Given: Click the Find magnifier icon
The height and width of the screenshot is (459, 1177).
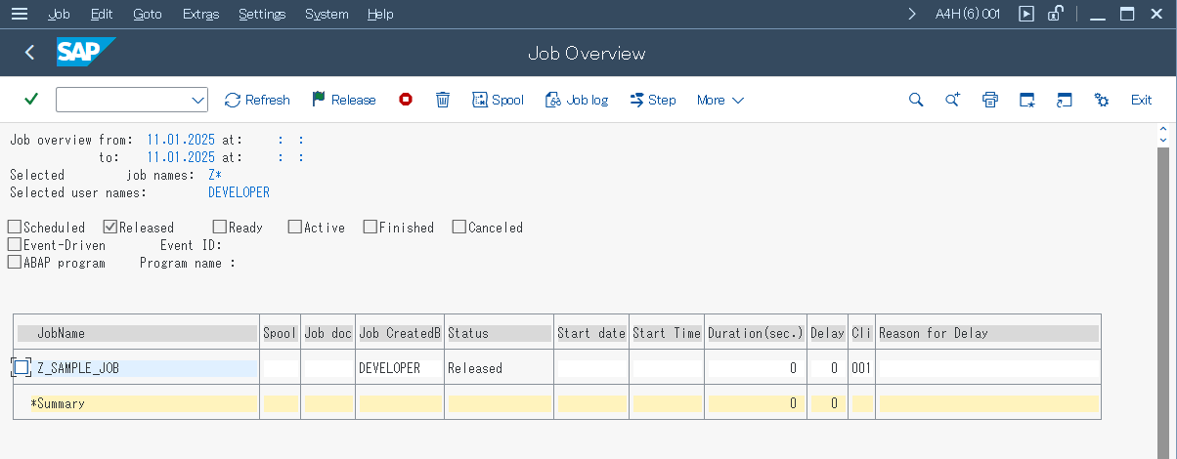Looking at the screenshot, I should coord(916,100).
